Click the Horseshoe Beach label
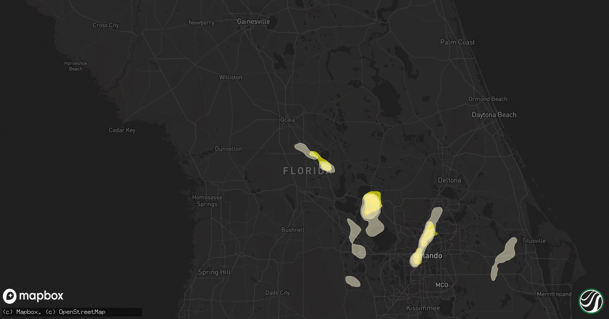 click(76, 66)
